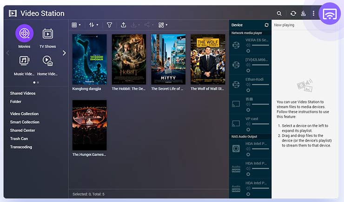Expand the view mode grid dropdown

tap(76, 25)
